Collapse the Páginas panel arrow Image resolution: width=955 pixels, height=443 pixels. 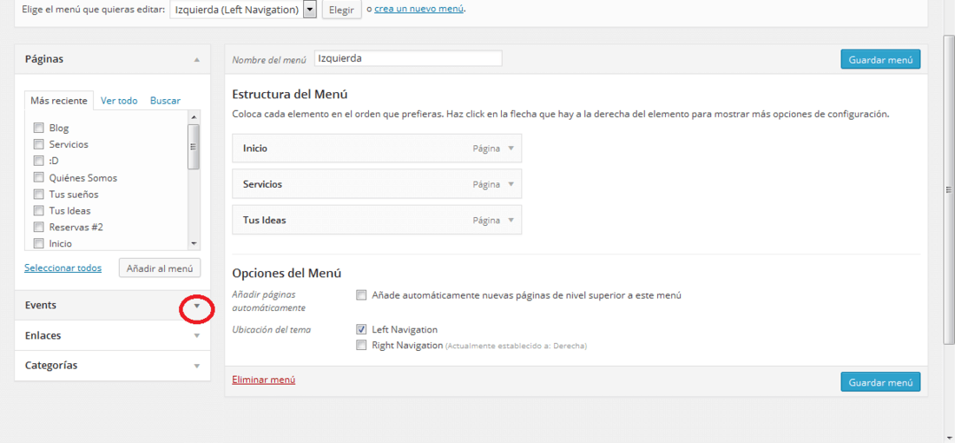[x=196, y=60]
